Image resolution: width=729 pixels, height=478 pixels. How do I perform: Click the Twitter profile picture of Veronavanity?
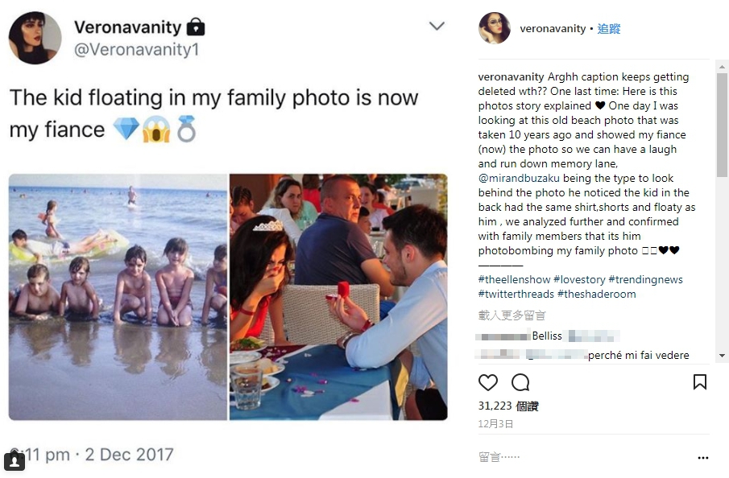click(x=35, y=38)
